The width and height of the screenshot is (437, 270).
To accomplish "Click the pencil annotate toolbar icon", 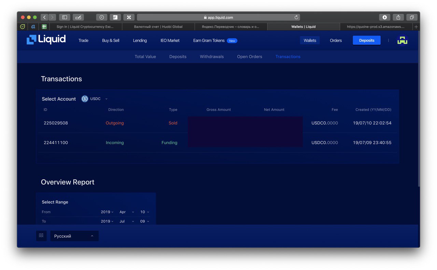I will pos(78,17).
